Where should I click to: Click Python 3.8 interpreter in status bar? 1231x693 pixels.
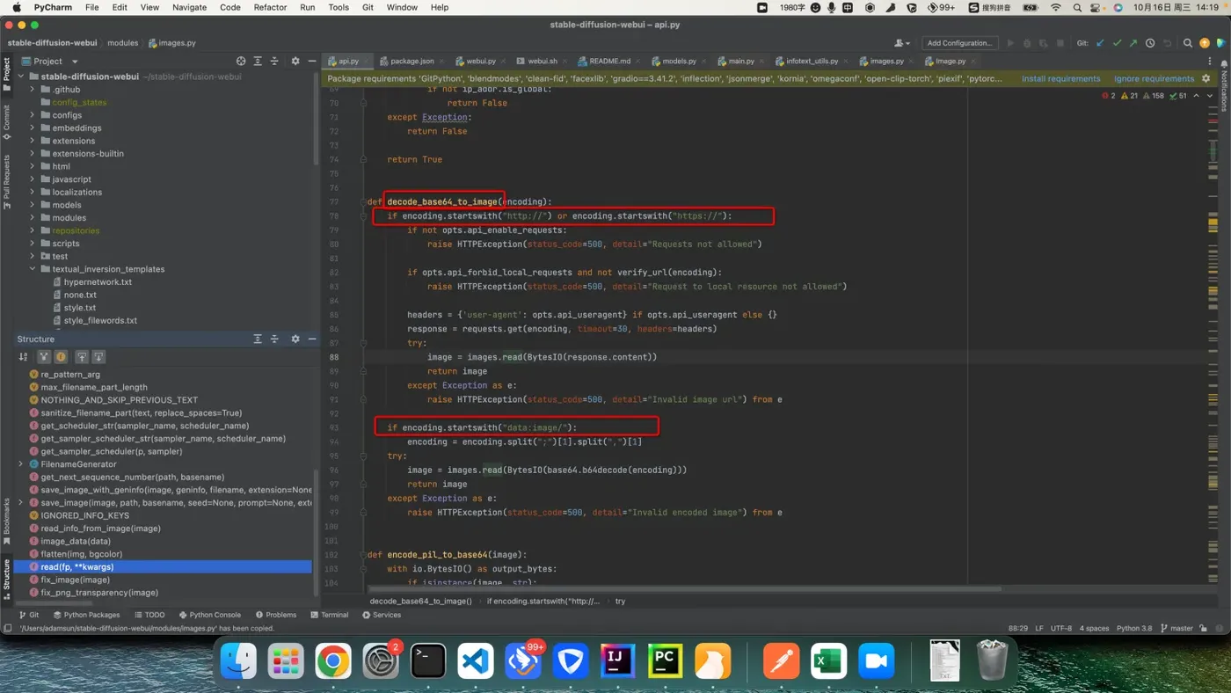click(1134, 628)
